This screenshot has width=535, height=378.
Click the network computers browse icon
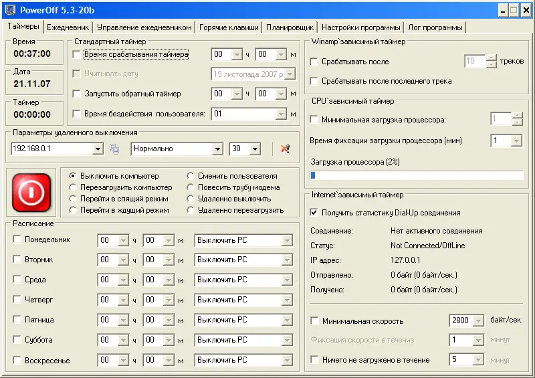pos(114,149)
